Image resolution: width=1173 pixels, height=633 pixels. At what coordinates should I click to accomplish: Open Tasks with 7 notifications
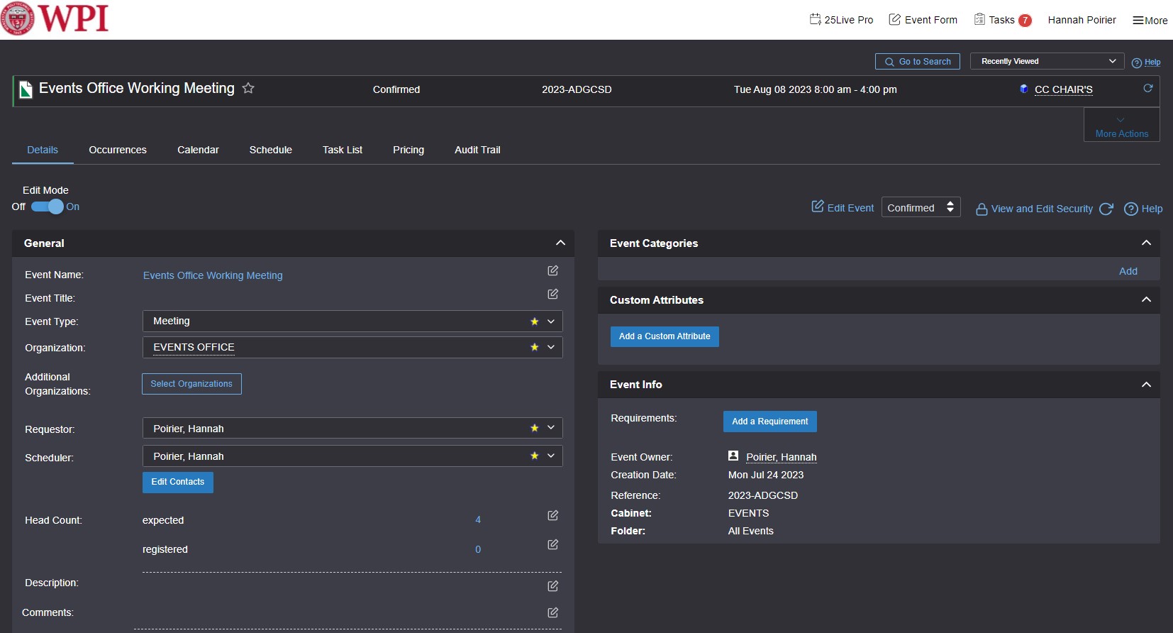click(1002, 20)
